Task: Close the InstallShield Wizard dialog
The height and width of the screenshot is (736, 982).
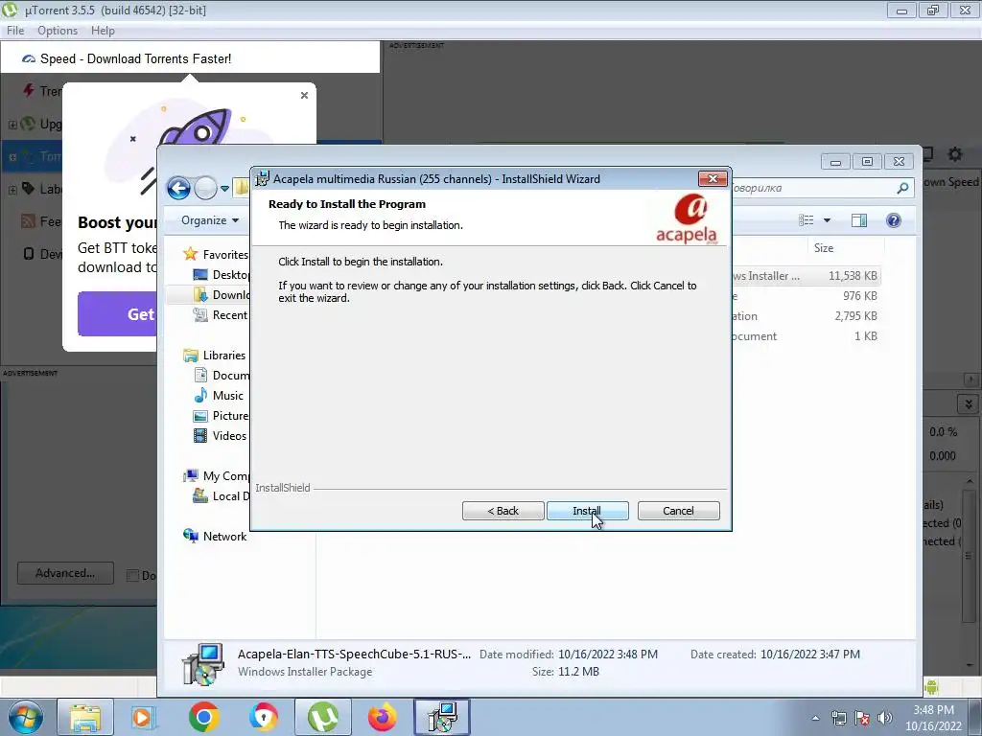Action: tap(713, 179)
